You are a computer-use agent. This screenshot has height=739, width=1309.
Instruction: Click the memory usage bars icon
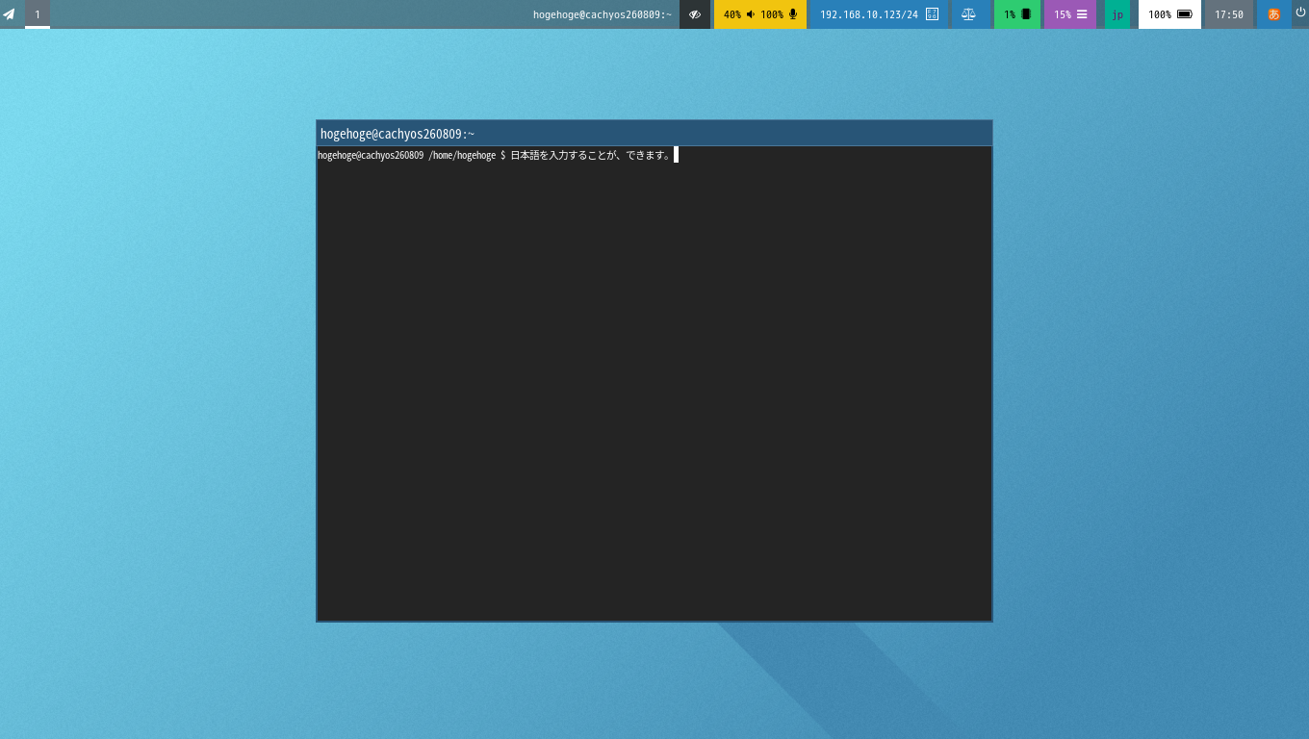(x=1082, y=14)
